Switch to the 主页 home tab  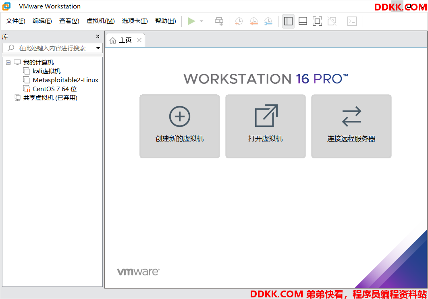125,40
